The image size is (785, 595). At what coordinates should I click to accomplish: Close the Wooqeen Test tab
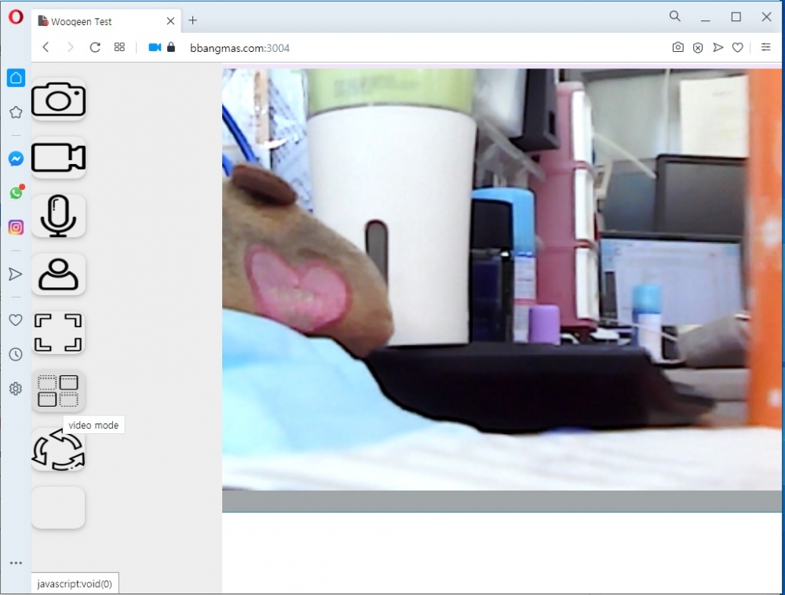170,21
